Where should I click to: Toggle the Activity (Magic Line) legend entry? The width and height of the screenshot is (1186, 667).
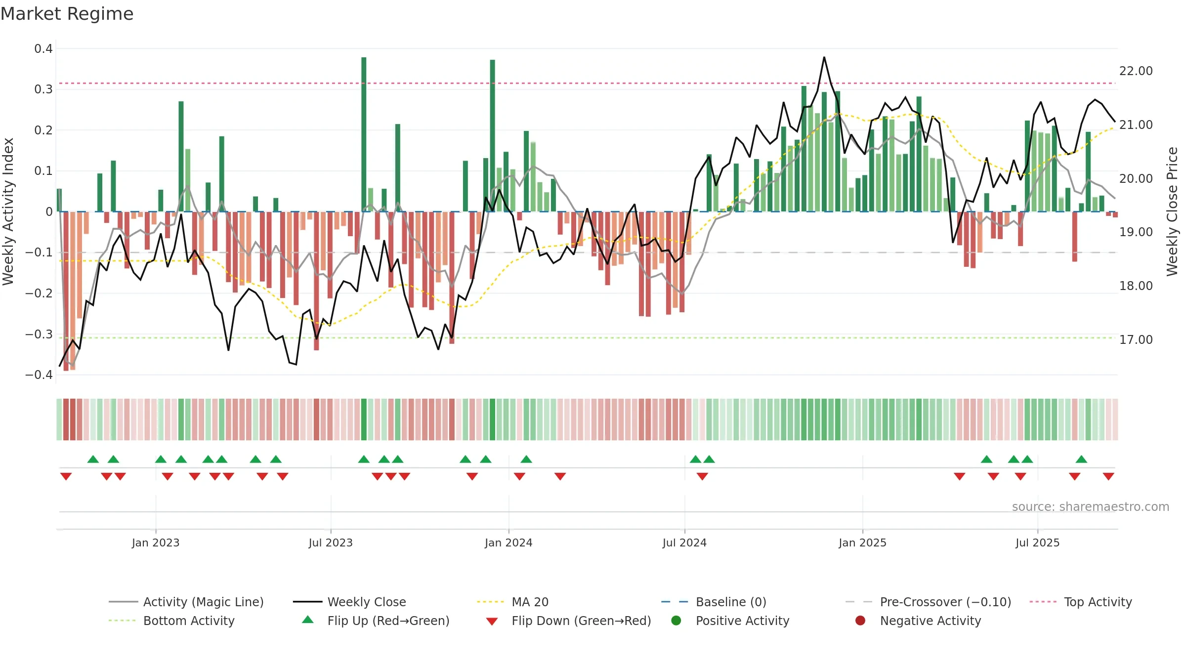click(186, 602)
